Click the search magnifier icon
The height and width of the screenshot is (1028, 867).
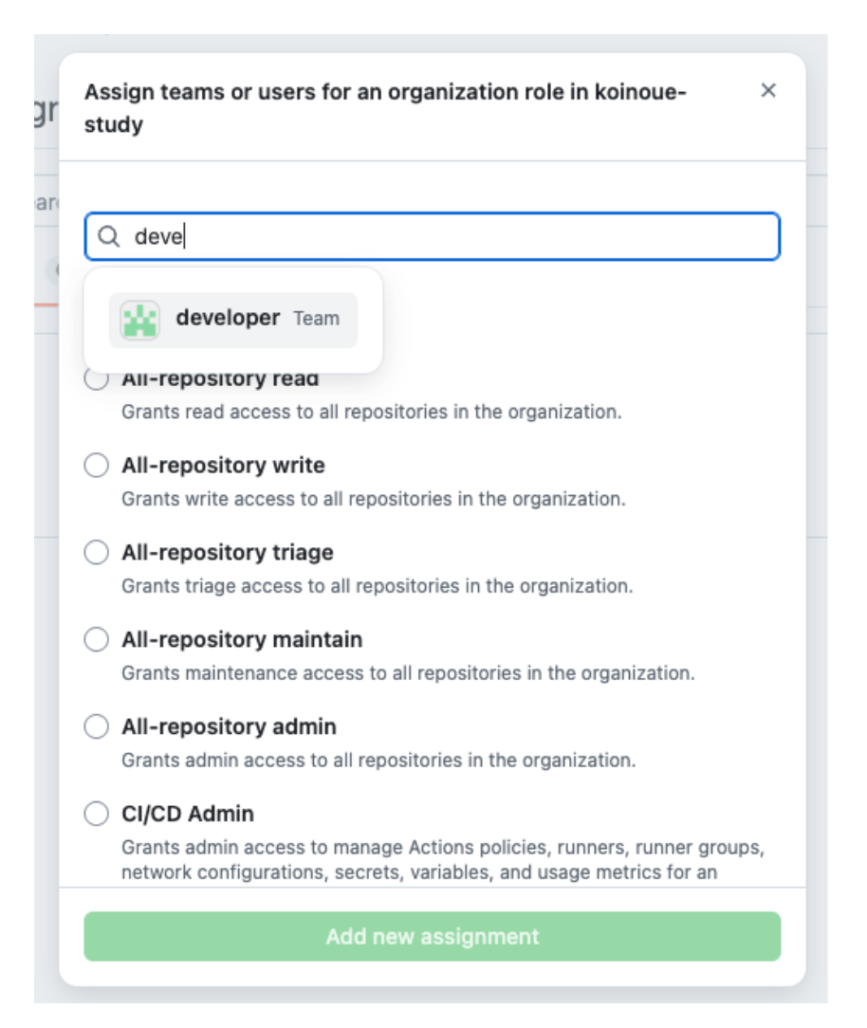tap(110, 236)
